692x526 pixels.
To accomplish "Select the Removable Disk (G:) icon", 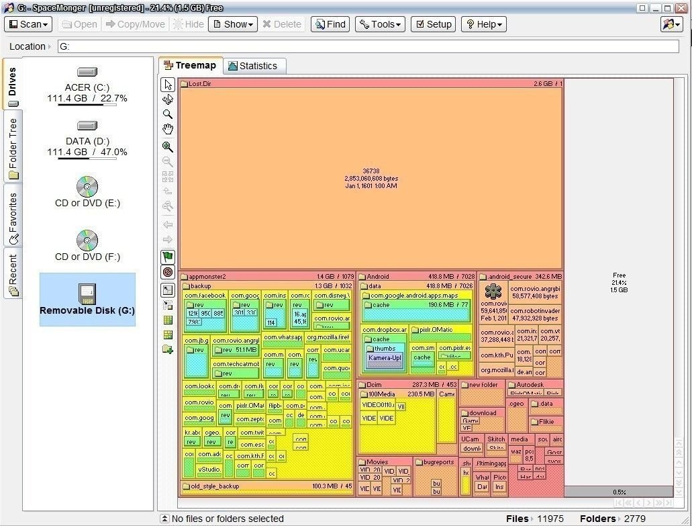I will [x=87, y=294].
